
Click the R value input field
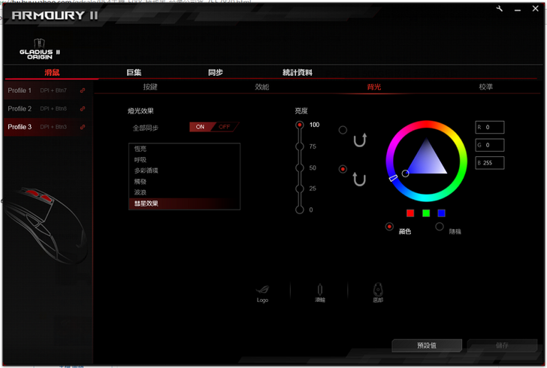pyautogui.click(x=490, y=128)
